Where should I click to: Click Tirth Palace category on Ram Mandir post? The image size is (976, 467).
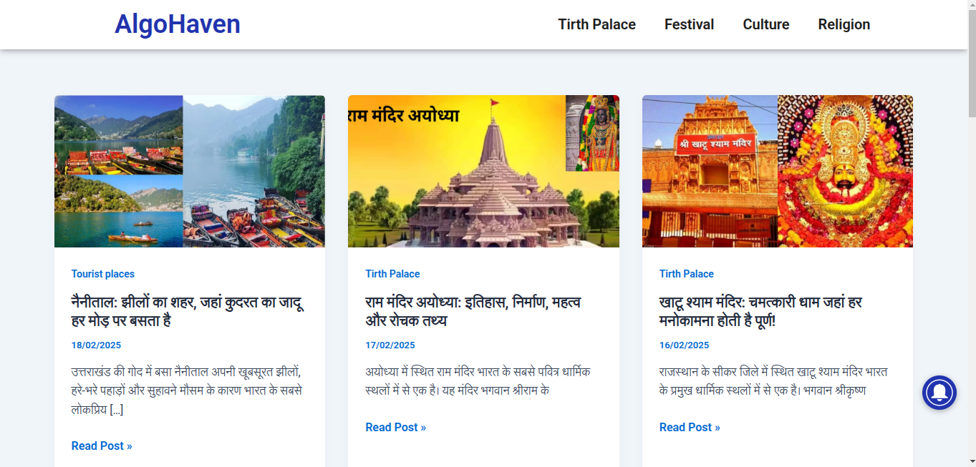click(392, 274)
